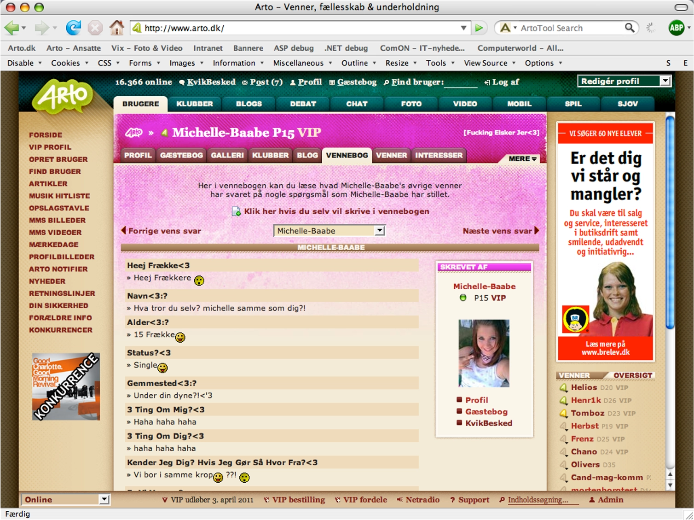Screen dimensions: 694x520
Task: Click the 'Er det dig vi står og mangler' ad
Action: (x=605, y=241)
